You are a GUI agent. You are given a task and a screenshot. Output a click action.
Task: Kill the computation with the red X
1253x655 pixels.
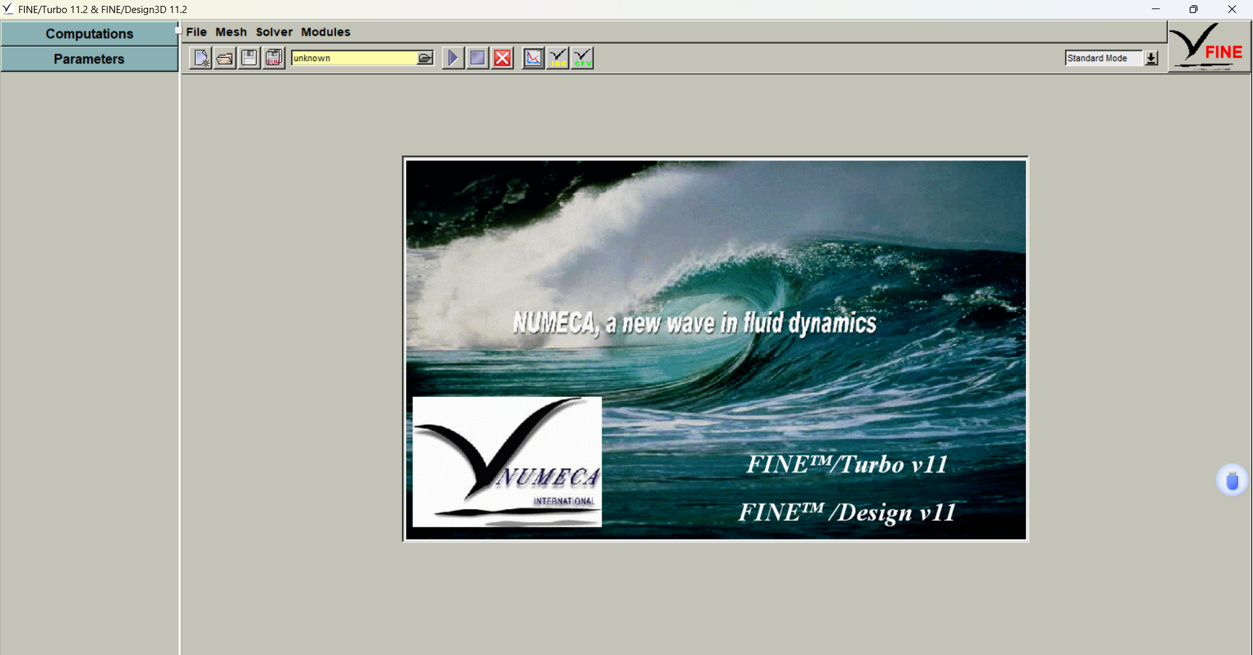pos(503,57)
